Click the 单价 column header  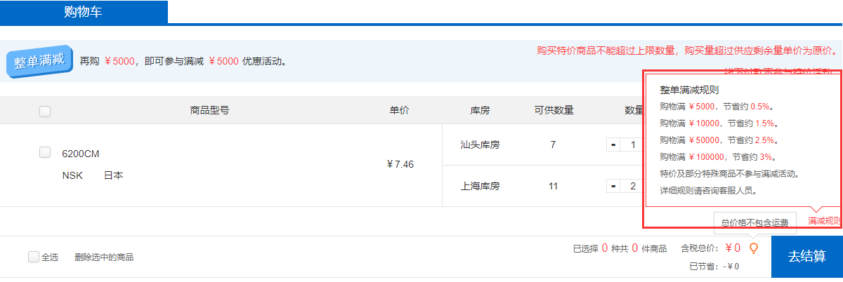400,110
